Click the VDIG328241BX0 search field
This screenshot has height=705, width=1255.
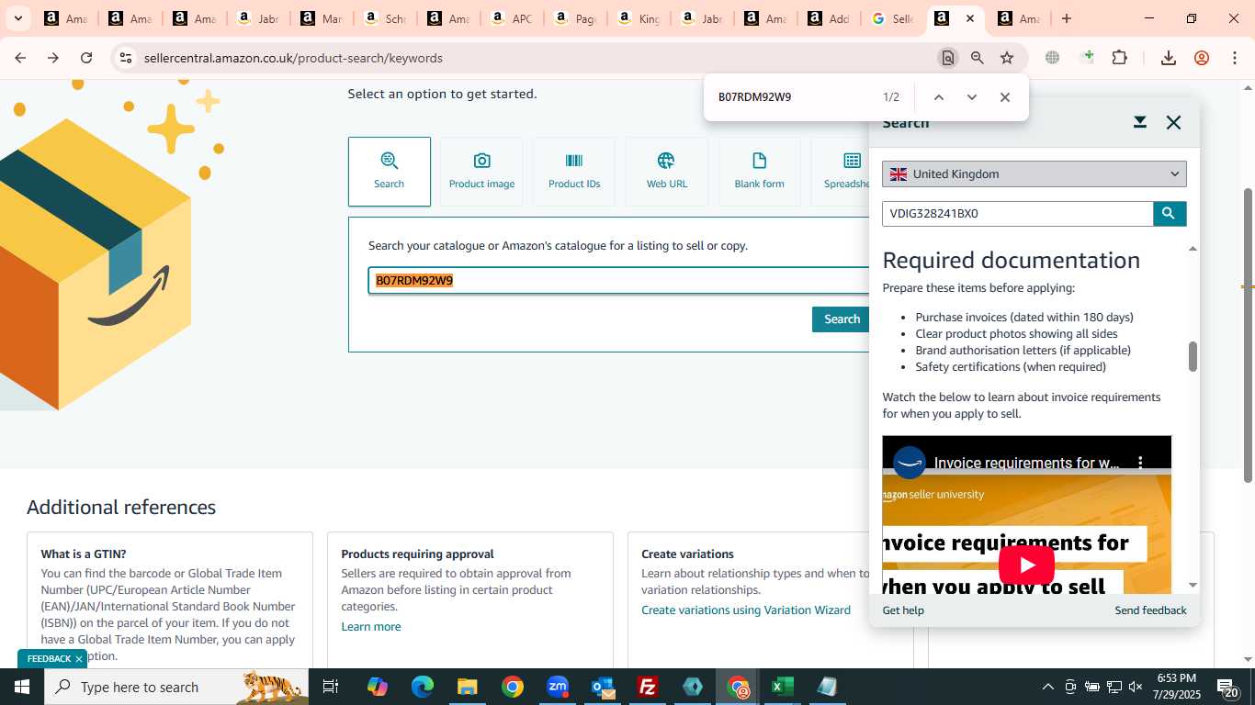[x=1017, y=214]
